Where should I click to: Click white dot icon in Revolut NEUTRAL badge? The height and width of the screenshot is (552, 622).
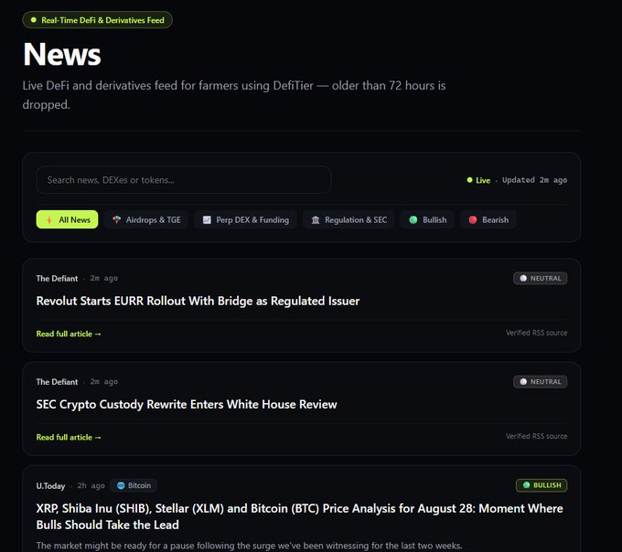pyautogui.click(x=523, y=278)
